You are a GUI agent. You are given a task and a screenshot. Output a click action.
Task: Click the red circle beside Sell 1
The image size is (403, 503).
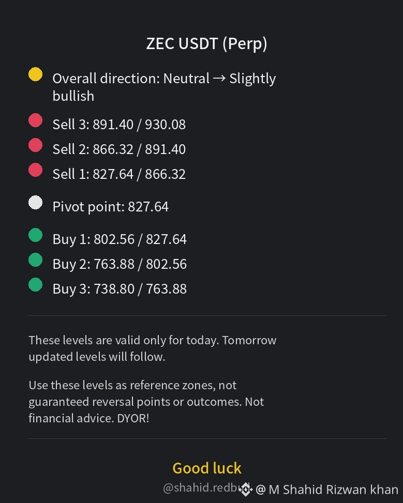click(35, 170)
